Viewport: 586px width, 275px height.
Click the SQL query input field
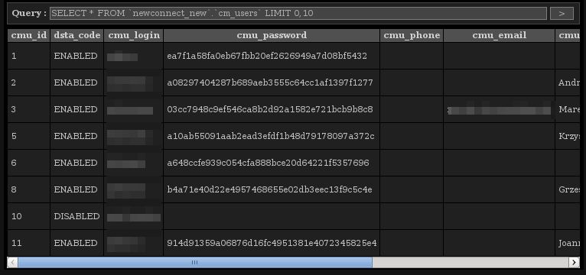(298, 14)
